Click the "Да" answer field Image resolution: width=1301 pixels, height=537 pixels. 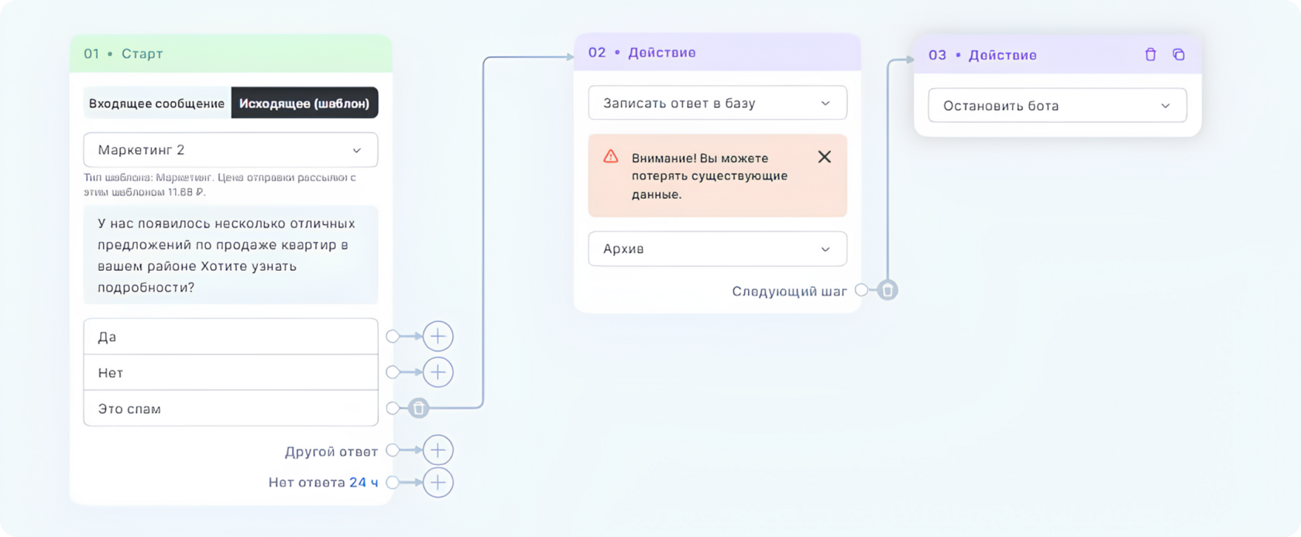tap(231, 337)
